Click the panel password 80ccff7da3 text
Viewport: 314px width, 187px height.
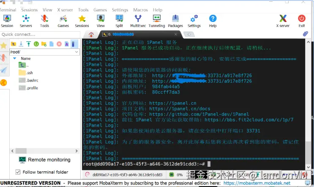click(x=166, y=92)
